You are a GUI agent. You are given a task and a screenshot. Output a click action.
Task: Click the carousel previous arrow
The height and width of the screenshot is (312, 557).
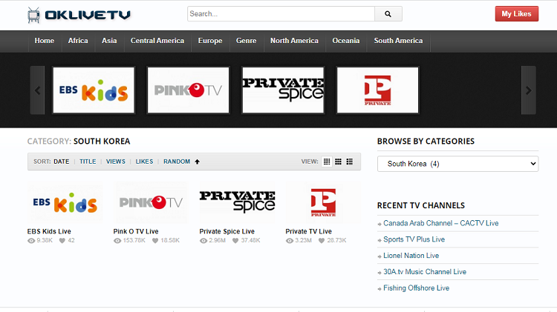37,90
